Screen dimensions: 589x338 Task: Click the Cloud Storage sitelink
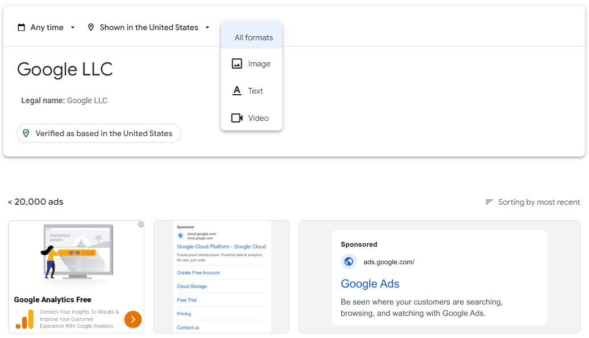192,286
